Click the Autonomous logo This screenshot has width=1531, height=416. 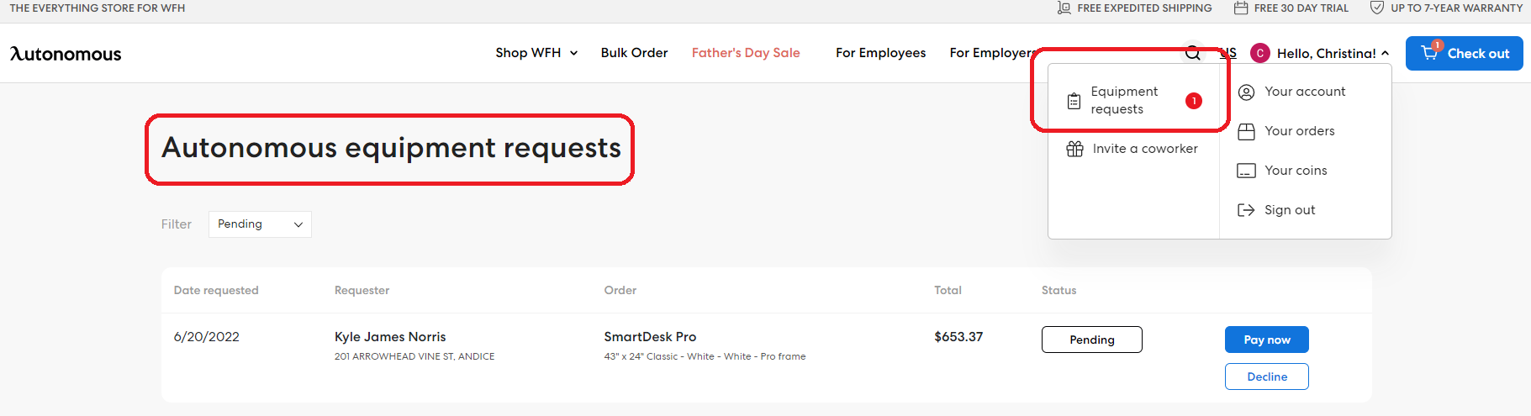[66, 54]
